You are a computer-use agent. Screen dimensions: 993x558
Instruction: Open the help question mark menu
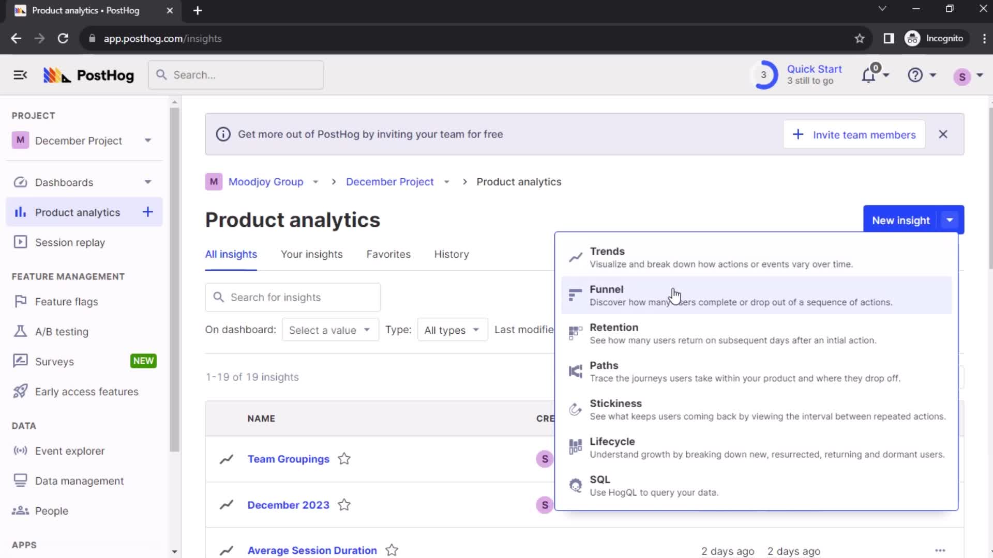pyautogui.click(x=915, y=75)
